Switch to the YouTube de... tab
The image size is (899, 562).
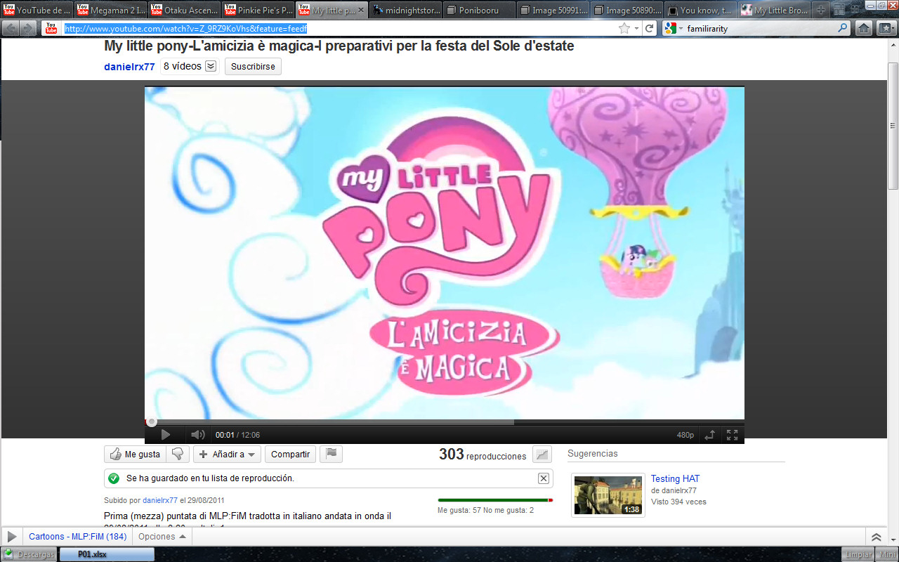click(37, 11)
